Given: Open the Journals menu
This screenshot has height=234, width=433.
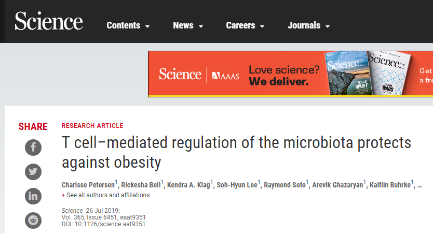Looking at the screenshot, I should click(309, 25).
